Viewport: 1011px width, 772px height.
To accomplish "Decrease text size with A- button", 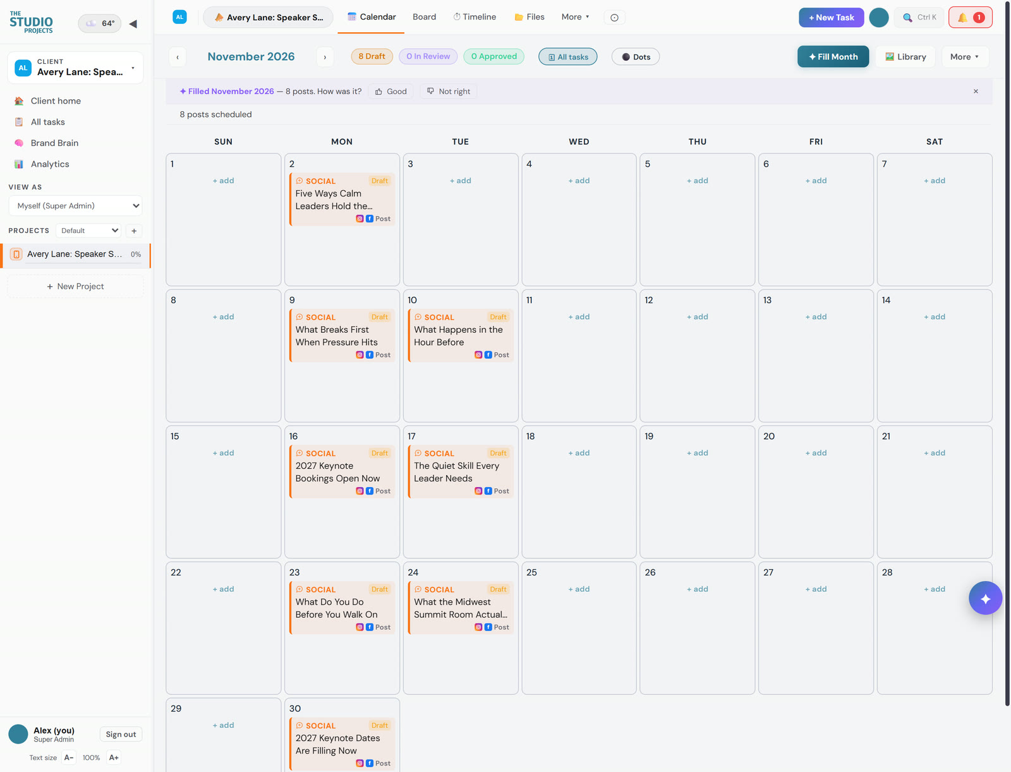I will [x=69, y=757].
